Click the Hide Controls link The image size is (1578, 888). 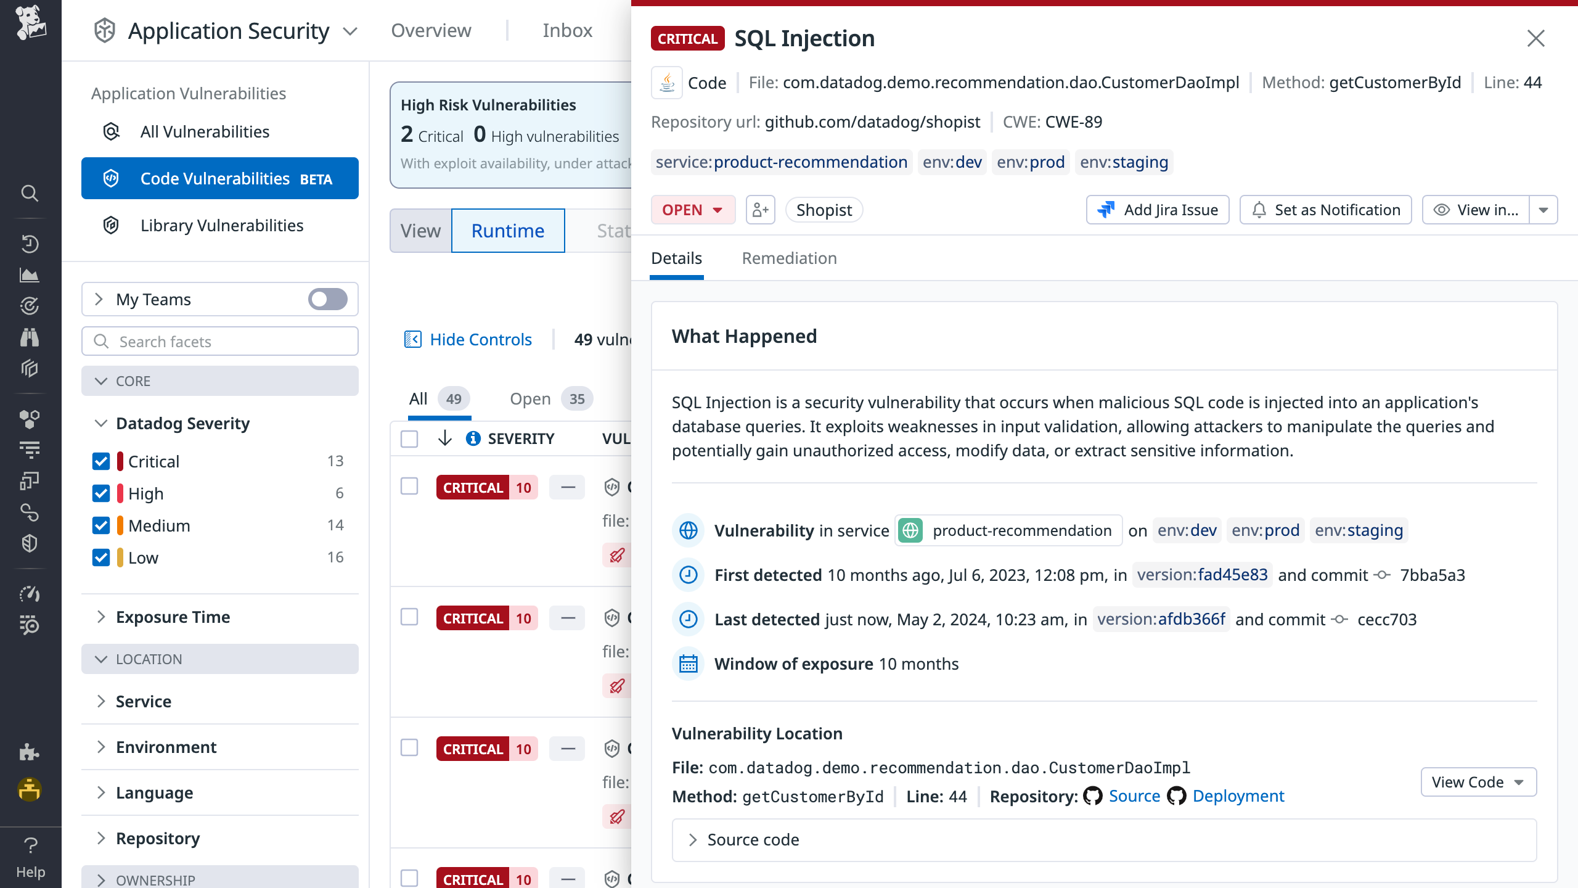[x=481, y=339]
